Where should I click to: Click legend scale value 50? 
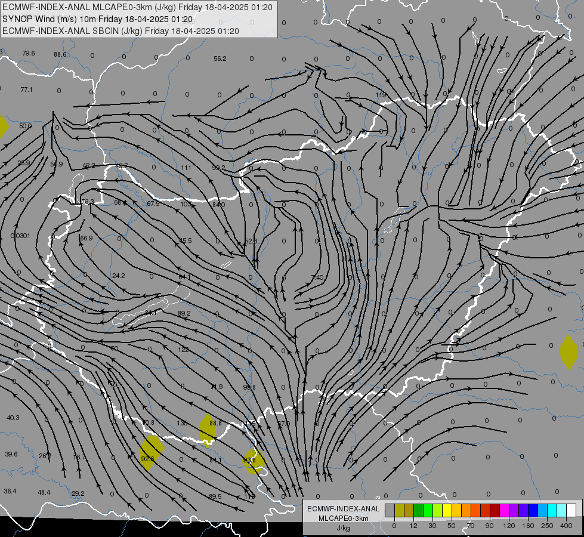click(x=452, y=526)
